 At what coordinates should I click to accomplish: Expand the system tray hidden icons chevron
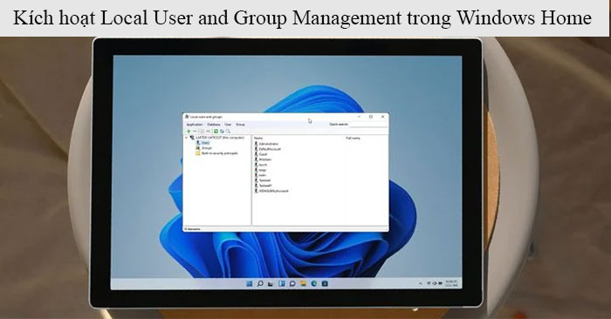tap(421, 283)
